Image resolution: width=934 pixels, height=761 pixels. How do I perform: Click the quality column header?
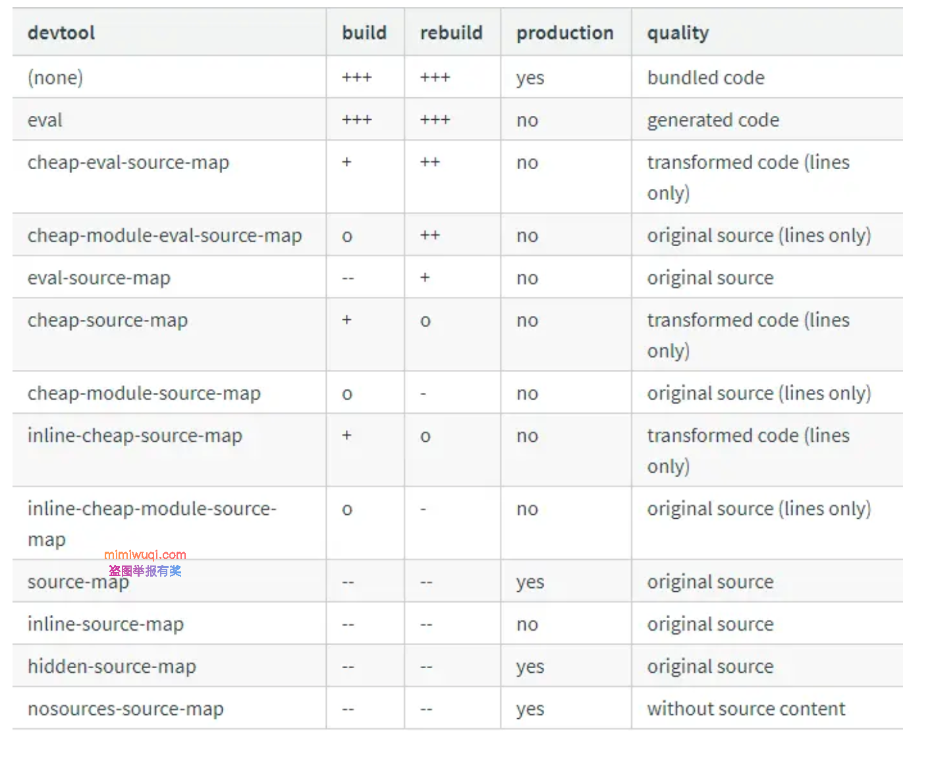(678, 33)
